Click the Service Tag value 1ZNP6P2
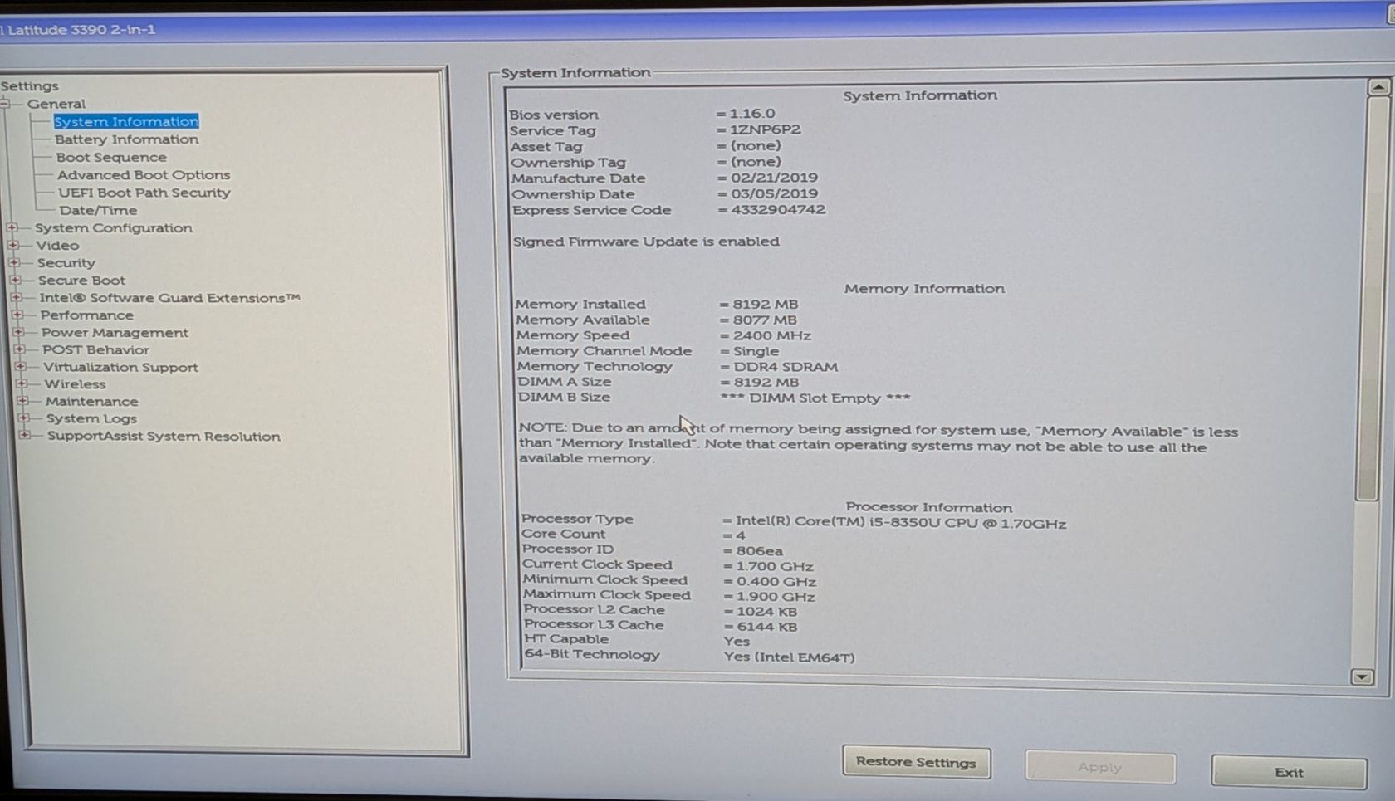This screenshot has height=801, width=1395. point(765,129)
